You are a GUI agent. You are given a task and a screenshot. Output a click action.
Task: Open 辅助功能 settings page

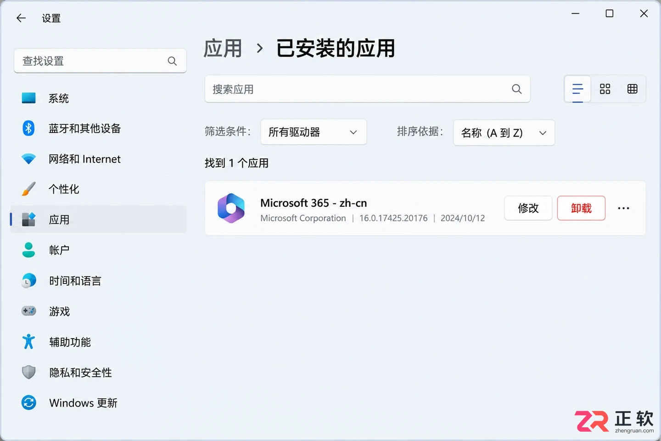pos(98,342)
